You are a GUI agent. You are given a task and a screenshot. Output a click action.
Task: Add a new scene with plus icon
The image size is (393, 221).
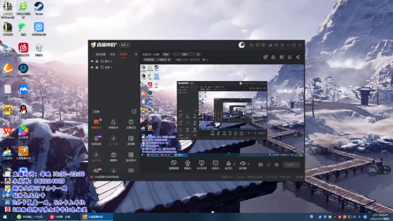(136, 54)
